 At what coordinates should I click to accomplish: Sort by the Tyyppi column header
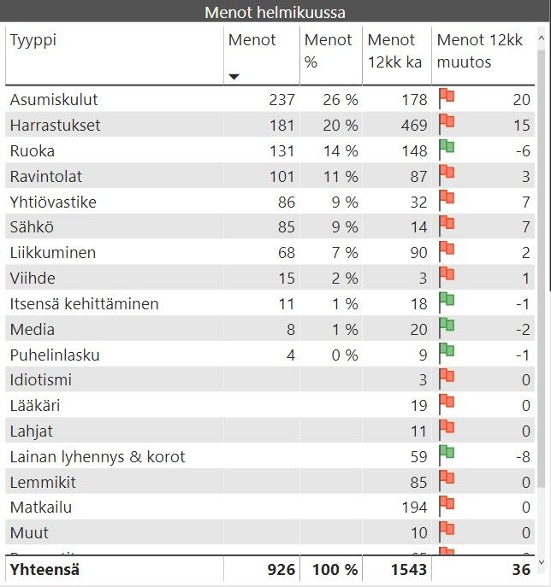click(36, 40)
